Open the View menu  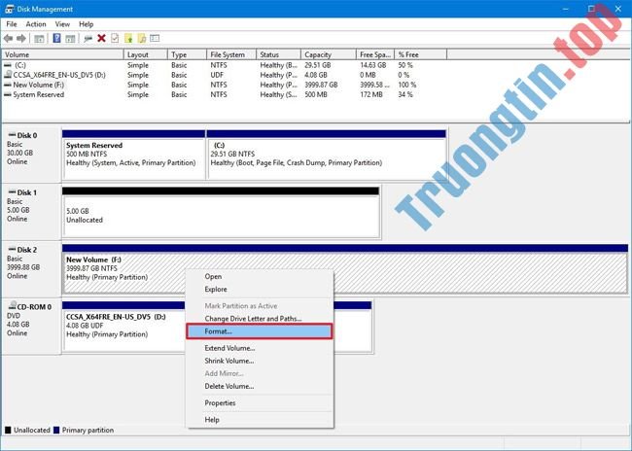[x=62, y=24]
